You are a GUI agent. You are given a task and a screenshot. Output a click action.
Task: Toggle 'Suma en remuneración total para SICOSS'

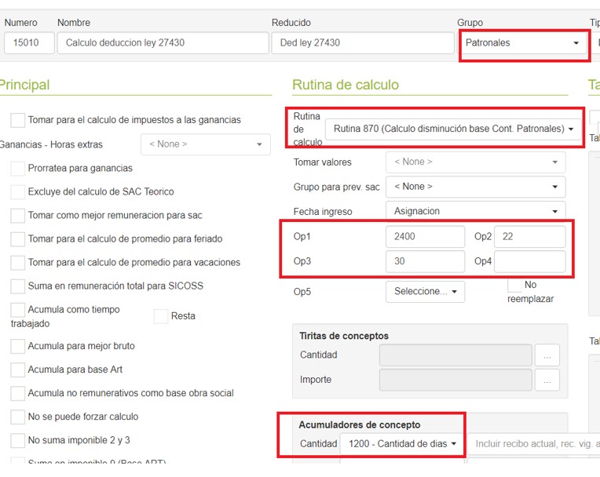(17, 286)
